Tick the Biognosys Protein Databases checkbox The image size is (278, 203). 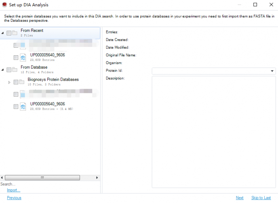click(16, 82)
